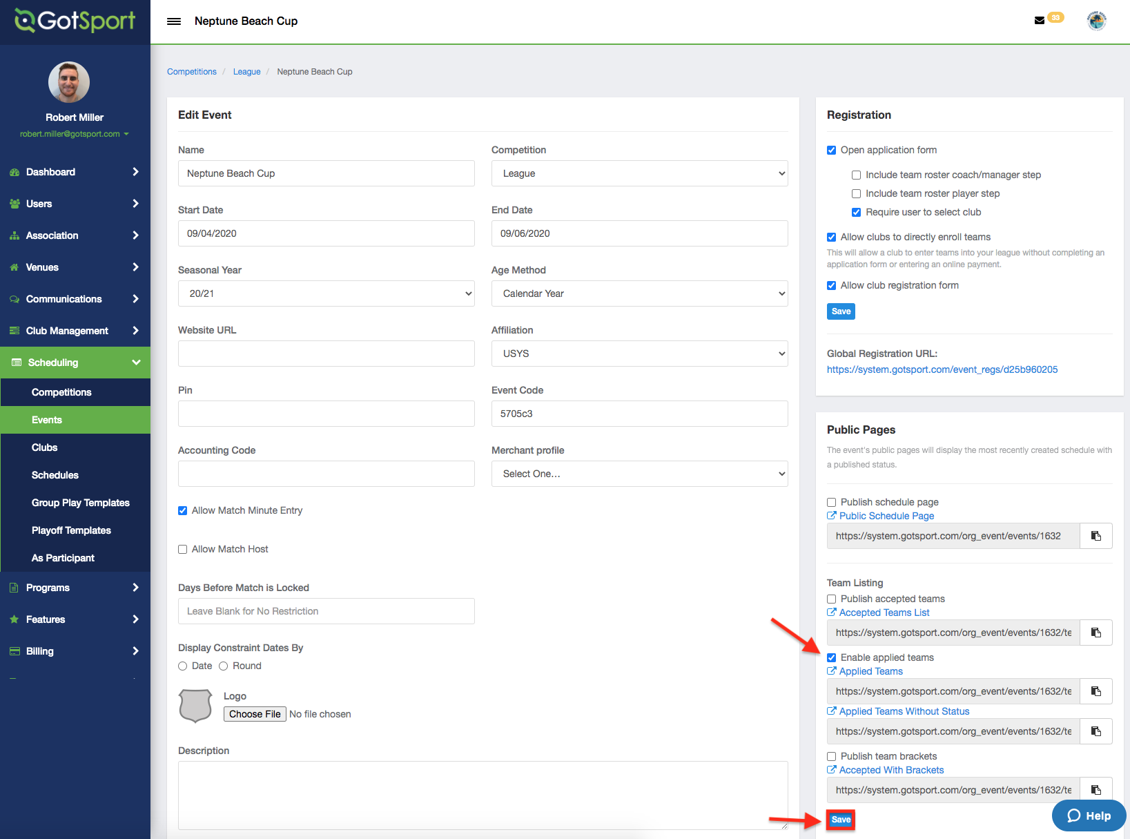Expand the Users menu chevron
The width and height of the screenshot is (1130, 839).
(x=135, y=204)
